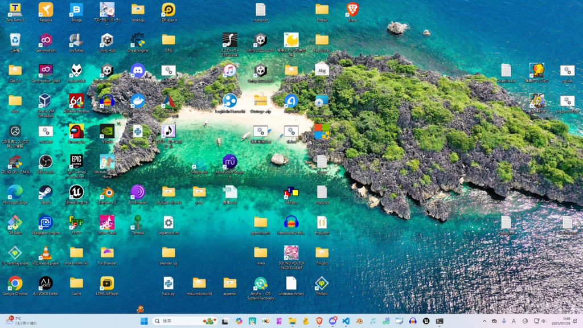Image resolution: width=583 pixels, height=328 pixels.
Task: Click the Genymotion Shell shortcut
Action: click(46, 73)
